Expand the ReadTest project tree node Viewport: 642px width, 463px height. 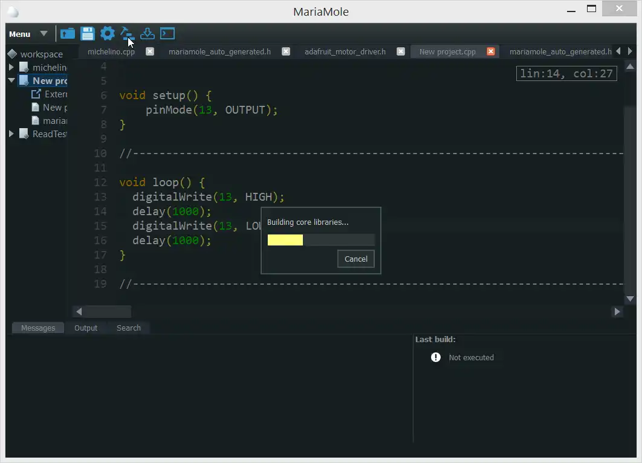coord(11,134)
